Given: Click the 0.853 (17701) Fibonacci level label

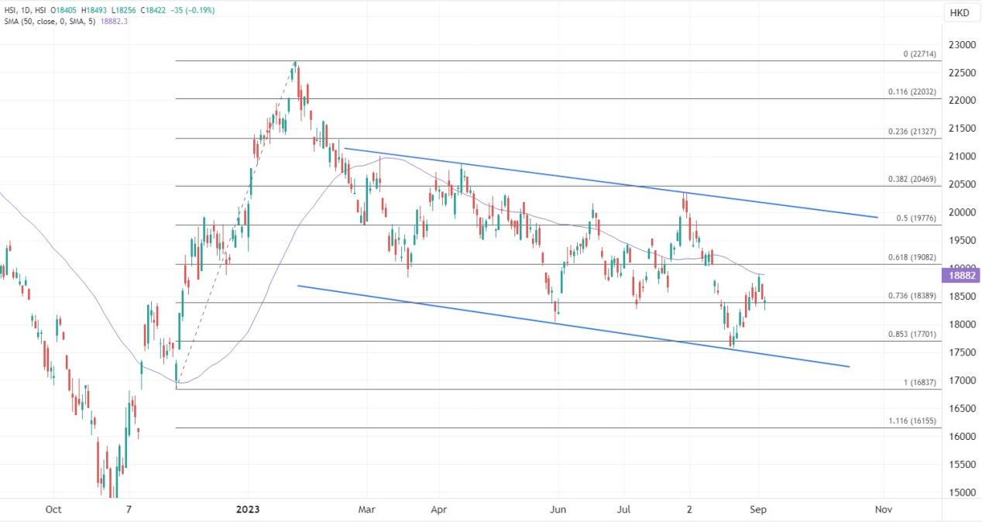Looking at the screenshot, I should [912, 335].
